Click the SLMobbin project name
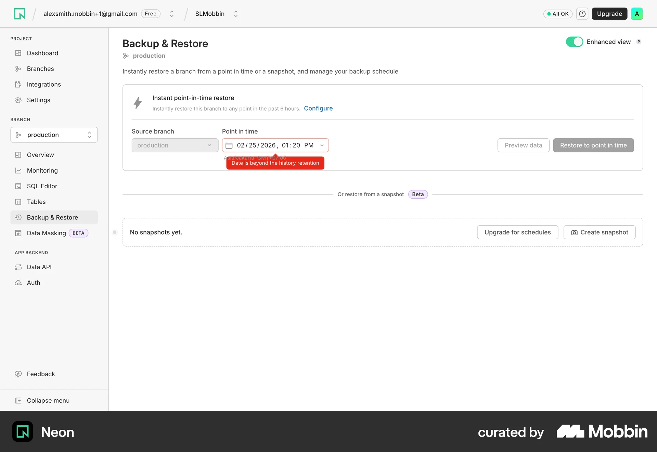This screenshot has width=657, height=452. point(210,14)
